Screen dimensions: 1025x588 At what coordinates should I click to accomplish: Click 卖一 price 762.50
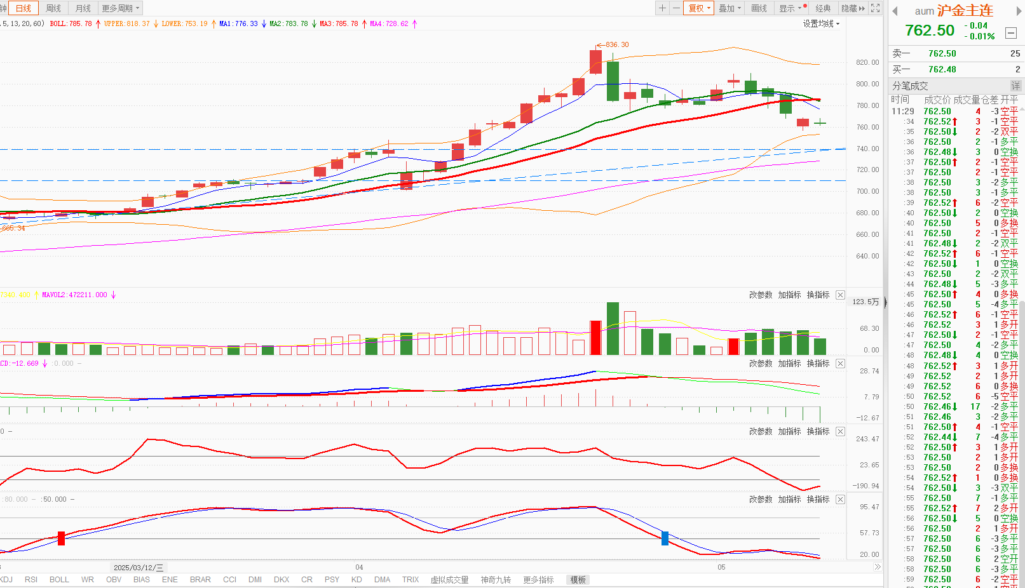point(942,54)
